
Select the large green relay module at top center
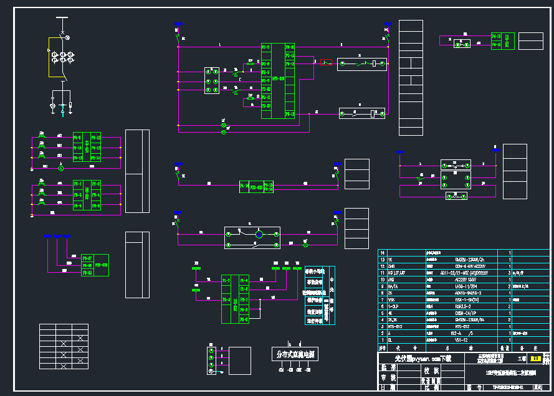(278, 80)
